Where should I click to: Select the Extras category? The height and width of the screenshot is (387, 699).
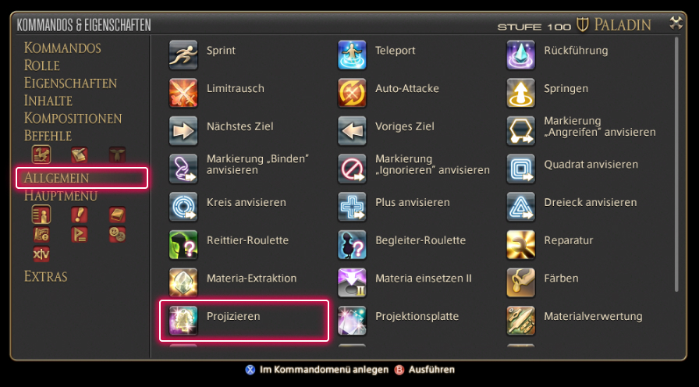[x=46, y=276]
